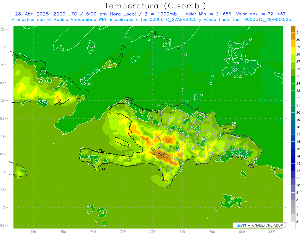The width and height of the screenshot is (305, 235).
Task: Click the "74W" longitude axis label
Action: click(x=93, y=231)
